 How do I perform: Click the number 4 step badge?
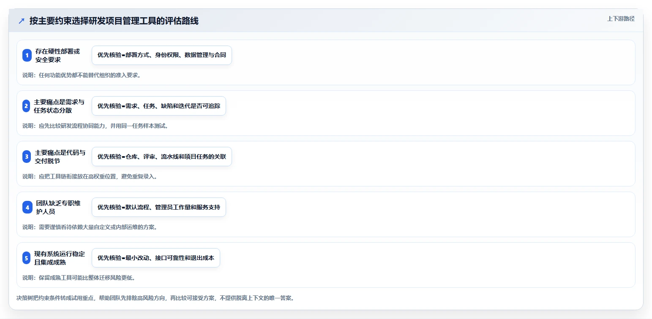27,207
